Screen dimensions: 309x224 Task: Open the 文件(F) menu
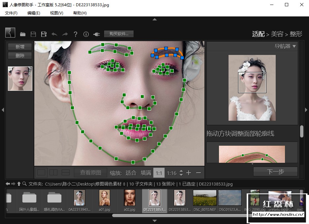(x=11, y=13)
